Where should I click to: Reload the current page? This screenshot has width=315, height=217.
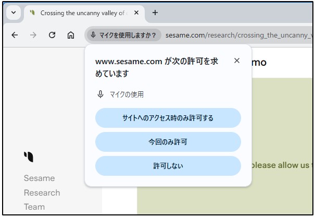coord(52,35)
